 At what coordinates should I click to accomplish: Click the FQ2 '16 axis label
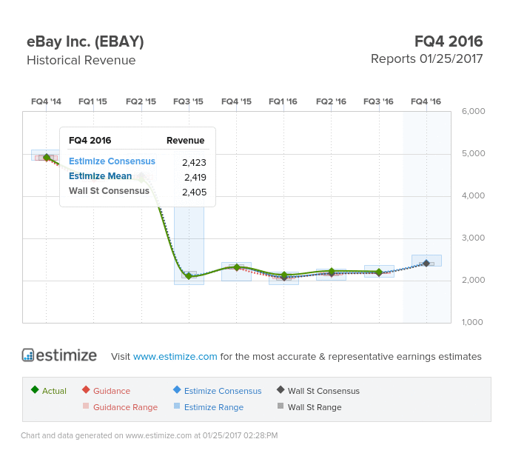(331, 101)
